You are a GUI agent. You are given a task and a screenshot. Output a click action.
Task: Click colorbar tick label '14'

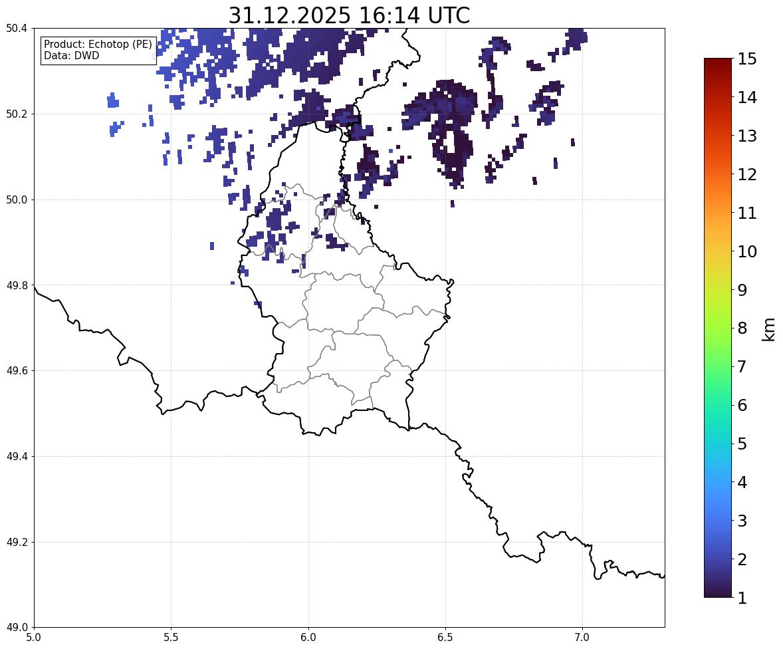pyautogui.click(x=747, y=98)
